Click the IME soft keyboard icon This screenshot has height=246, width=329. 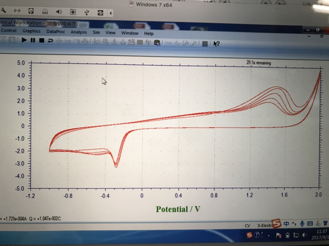pos(310,224)
